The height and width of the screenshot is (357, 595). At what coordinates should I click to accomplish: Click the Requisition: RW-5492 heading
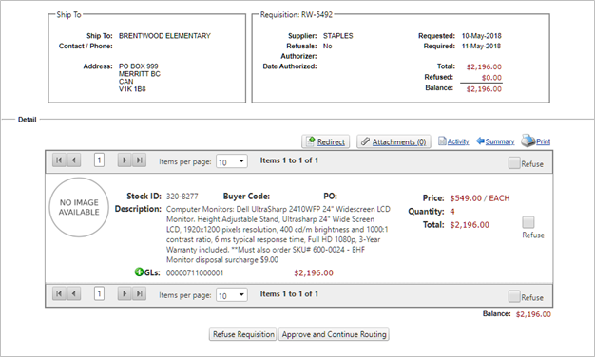point(296,15)
